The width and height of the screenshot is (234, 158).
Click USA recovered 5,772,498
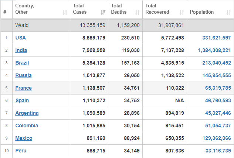pos(172,38)
